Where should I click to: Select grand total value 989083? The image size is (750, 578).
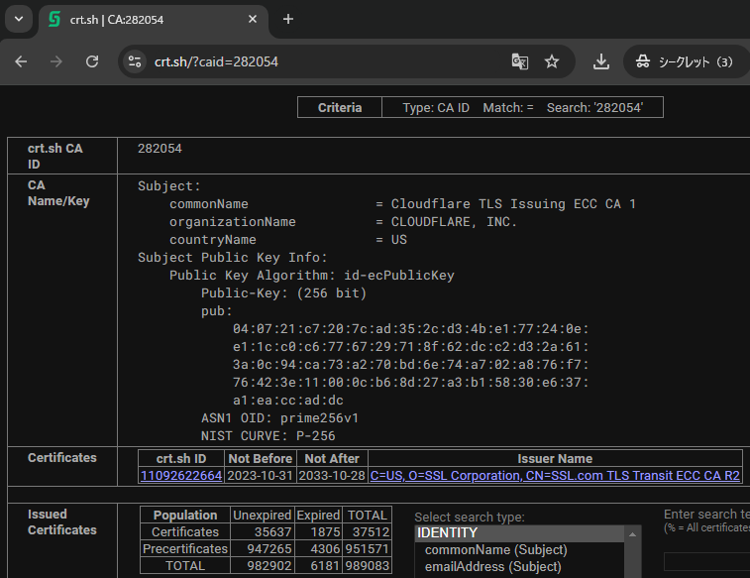(x=367, y=566)
